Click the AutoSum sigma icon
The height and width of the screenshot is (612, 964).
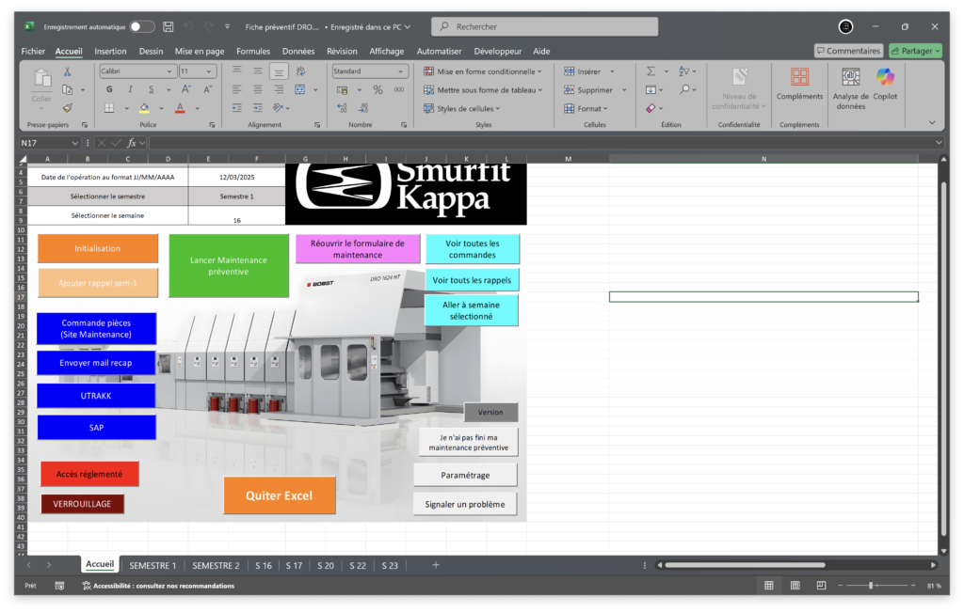click(651, 71)
